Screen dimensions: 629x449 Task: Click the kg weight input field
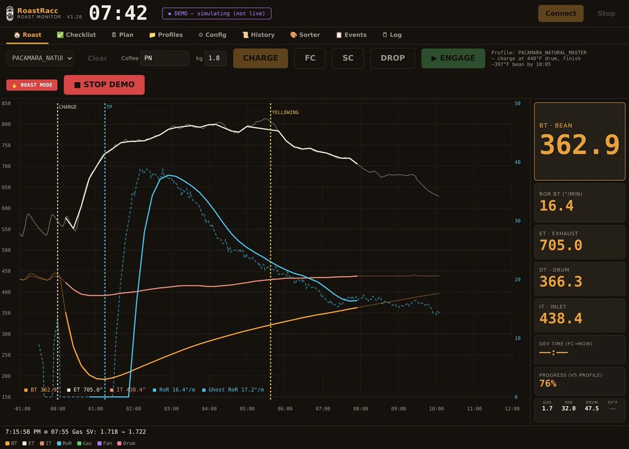tap(215, 58)
